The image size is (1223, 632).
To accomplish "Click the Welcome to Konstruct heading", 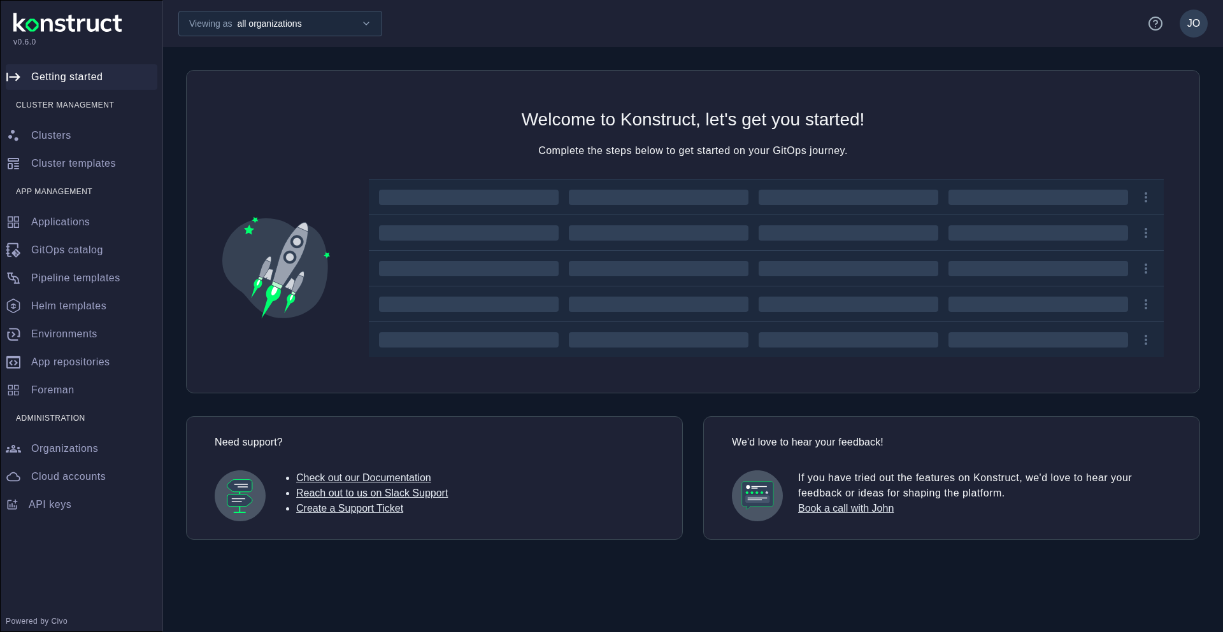I will [x=693, y=120].
